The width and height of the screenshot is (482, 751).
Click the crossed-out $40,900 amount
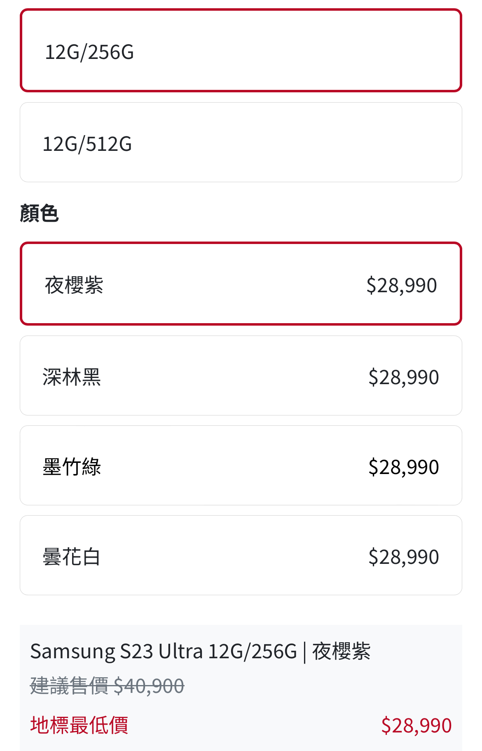pyautogui.click(x=149, y=686)
